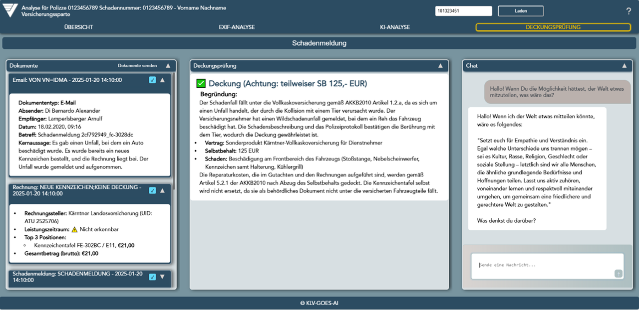The width and height of the screenshot is (639, 310).
Task: Expand the Schadenmeldung document entry
Action: 163,277
